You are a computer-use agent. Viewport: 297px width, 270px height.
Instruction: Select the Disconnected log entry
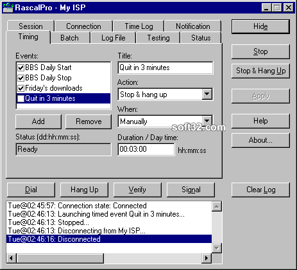click(x=109, y=239)
